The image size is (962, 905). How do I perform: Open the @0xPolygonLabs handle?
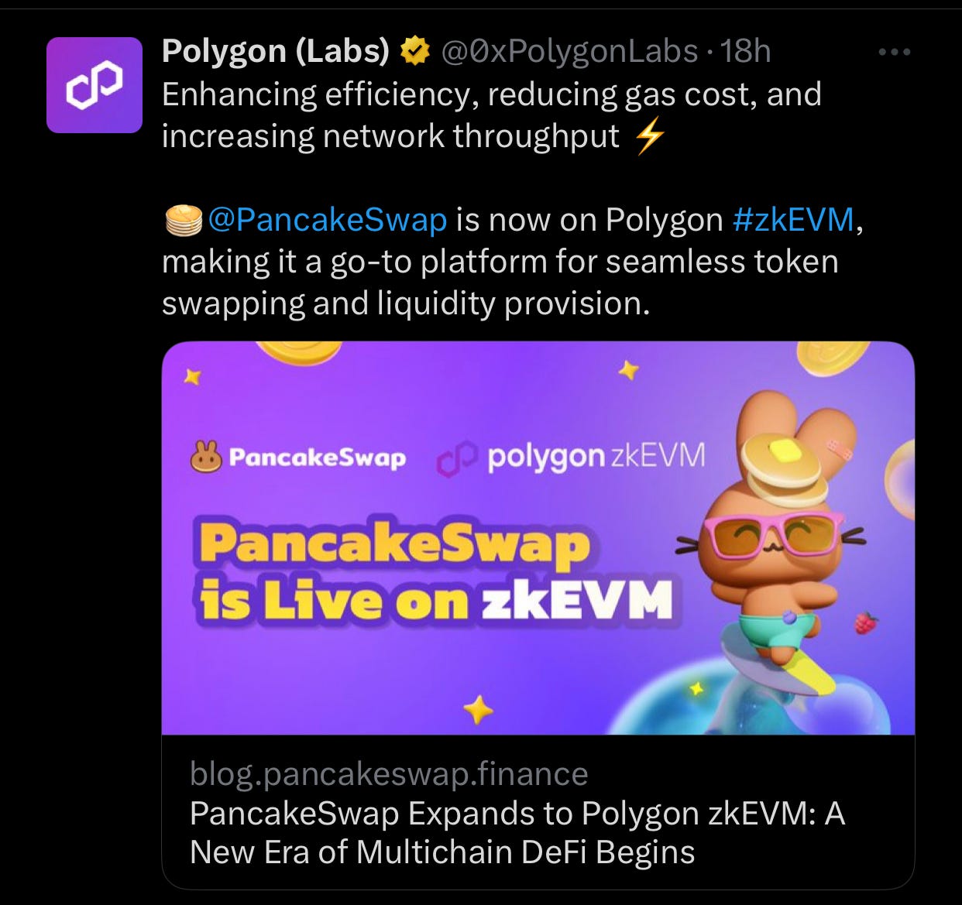coord(569,51)
